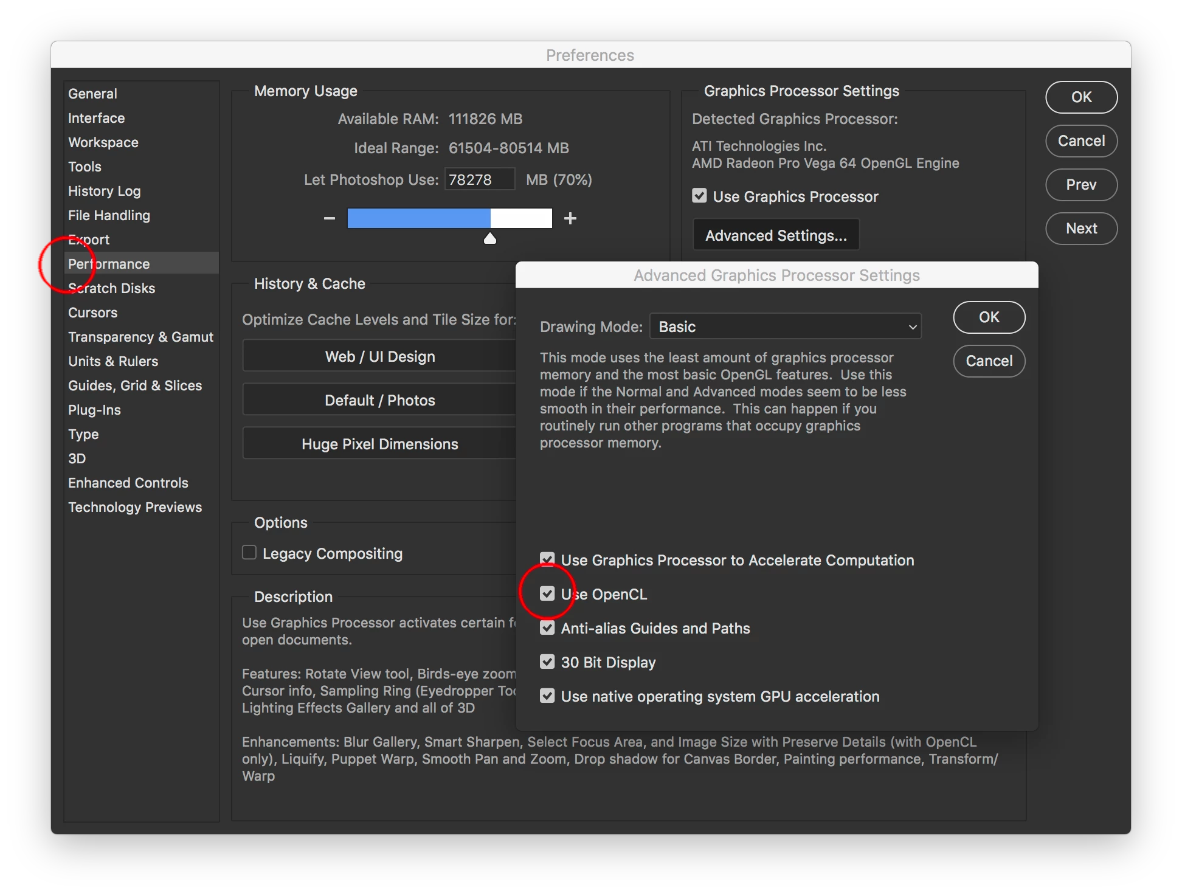Open Technology Previews preferences category

pos(135,507)
